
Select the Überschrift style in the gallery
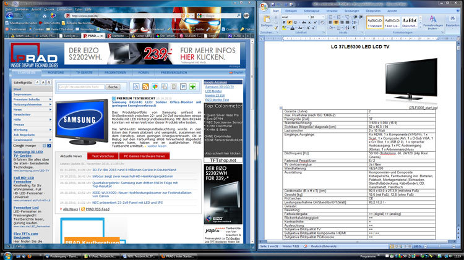(x=410, y=22)
